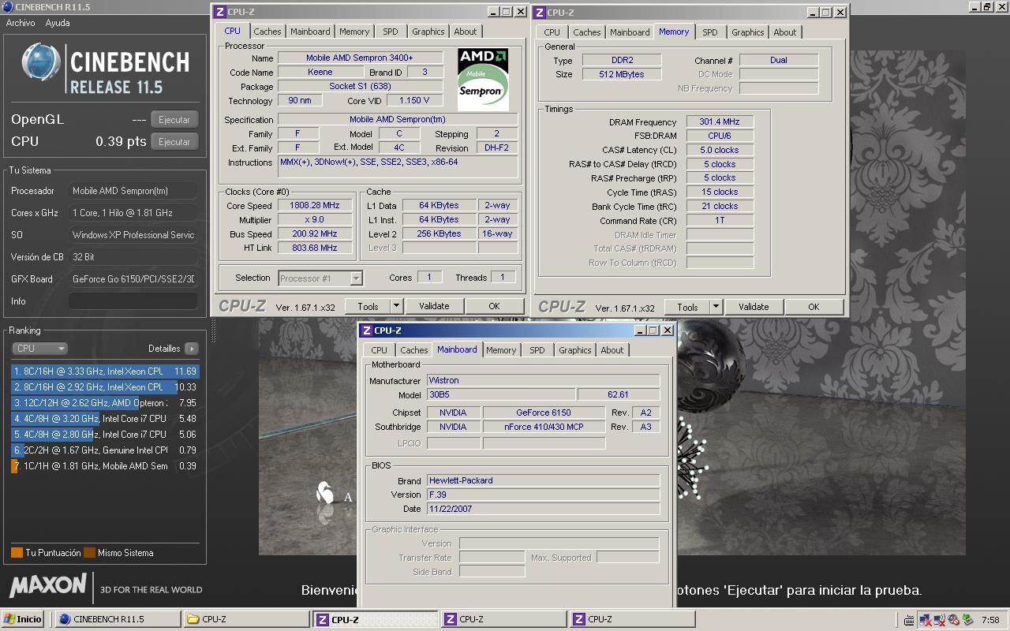Image resolution: width=1010 pixels, height=631 pixels.
Task: Click the DRAM Frequency value 301.4 MHz
Action: click(720, 122)
